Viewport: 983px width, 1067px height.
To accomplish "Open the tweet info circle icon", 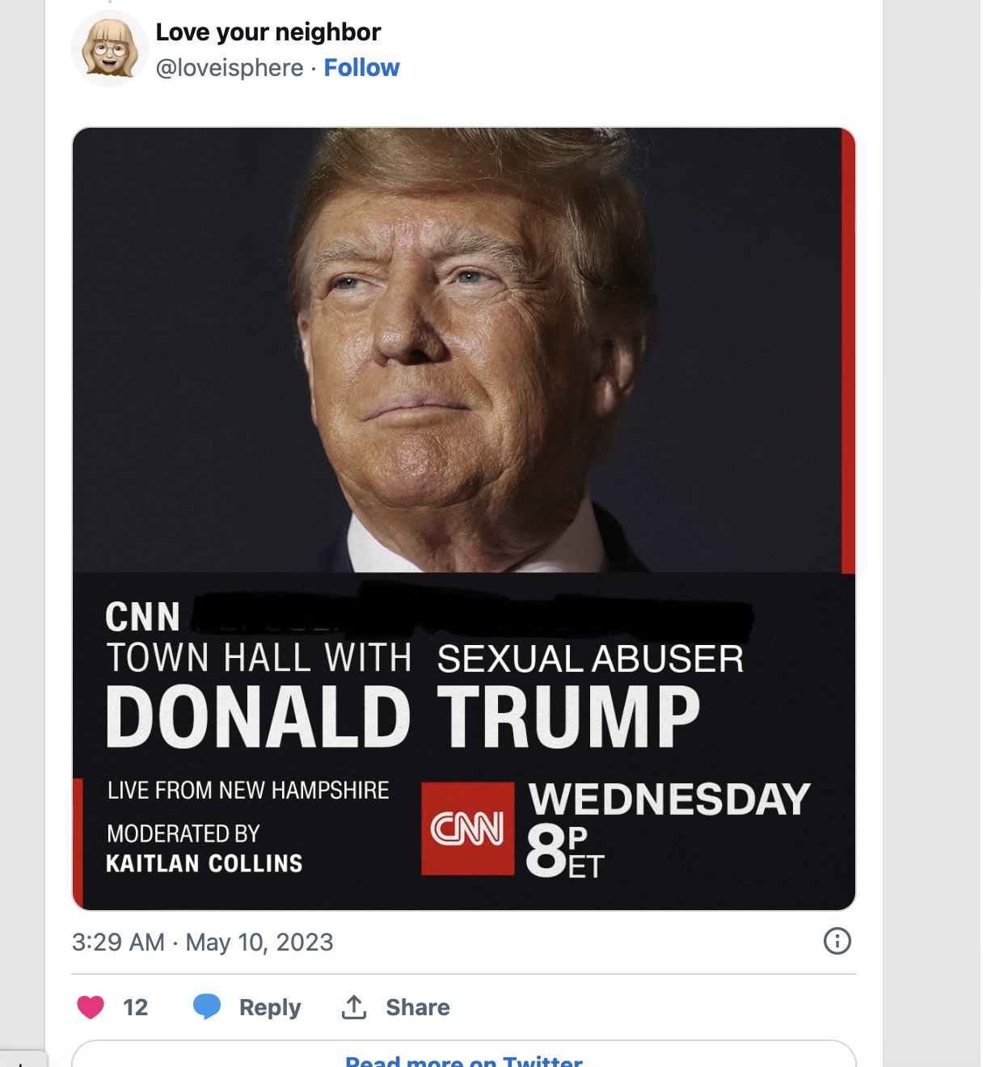I will click(837, 941).
